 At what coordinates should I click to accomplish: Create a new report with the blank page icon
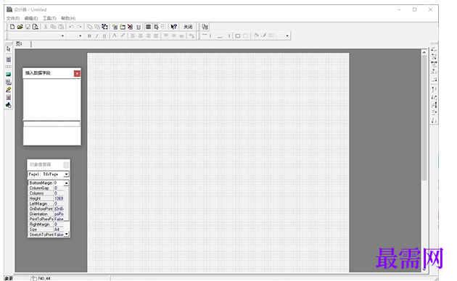tap(12, 27)
